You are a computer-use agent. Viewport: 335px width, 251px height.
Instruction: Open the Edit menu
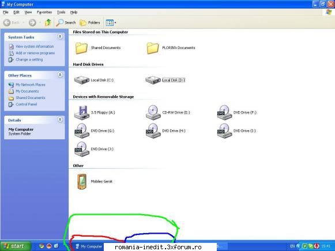click(x=16, y=12)
